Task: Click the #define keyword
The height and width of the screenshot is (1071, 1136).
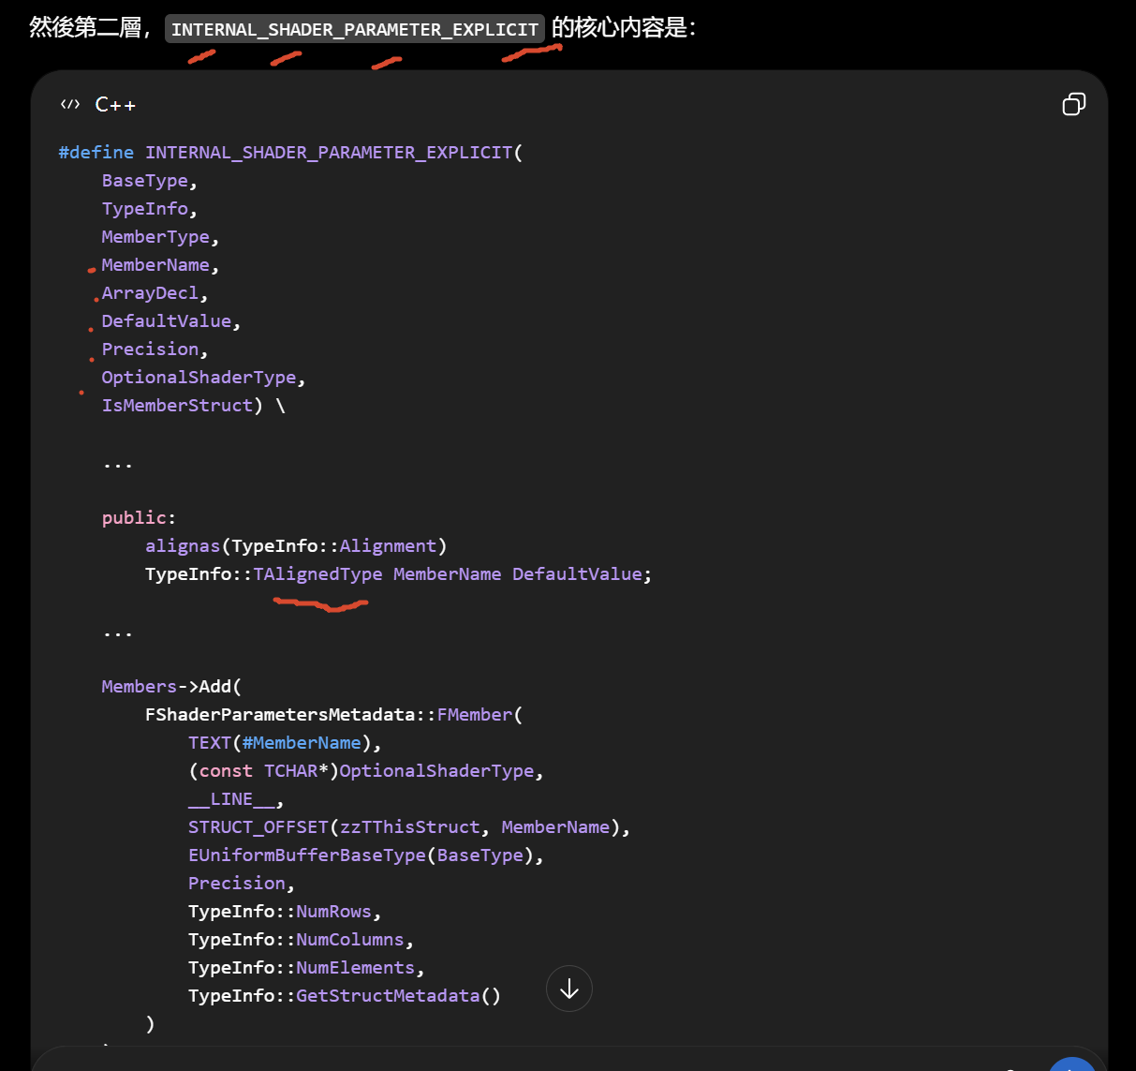Action: [x=96, y=152]
